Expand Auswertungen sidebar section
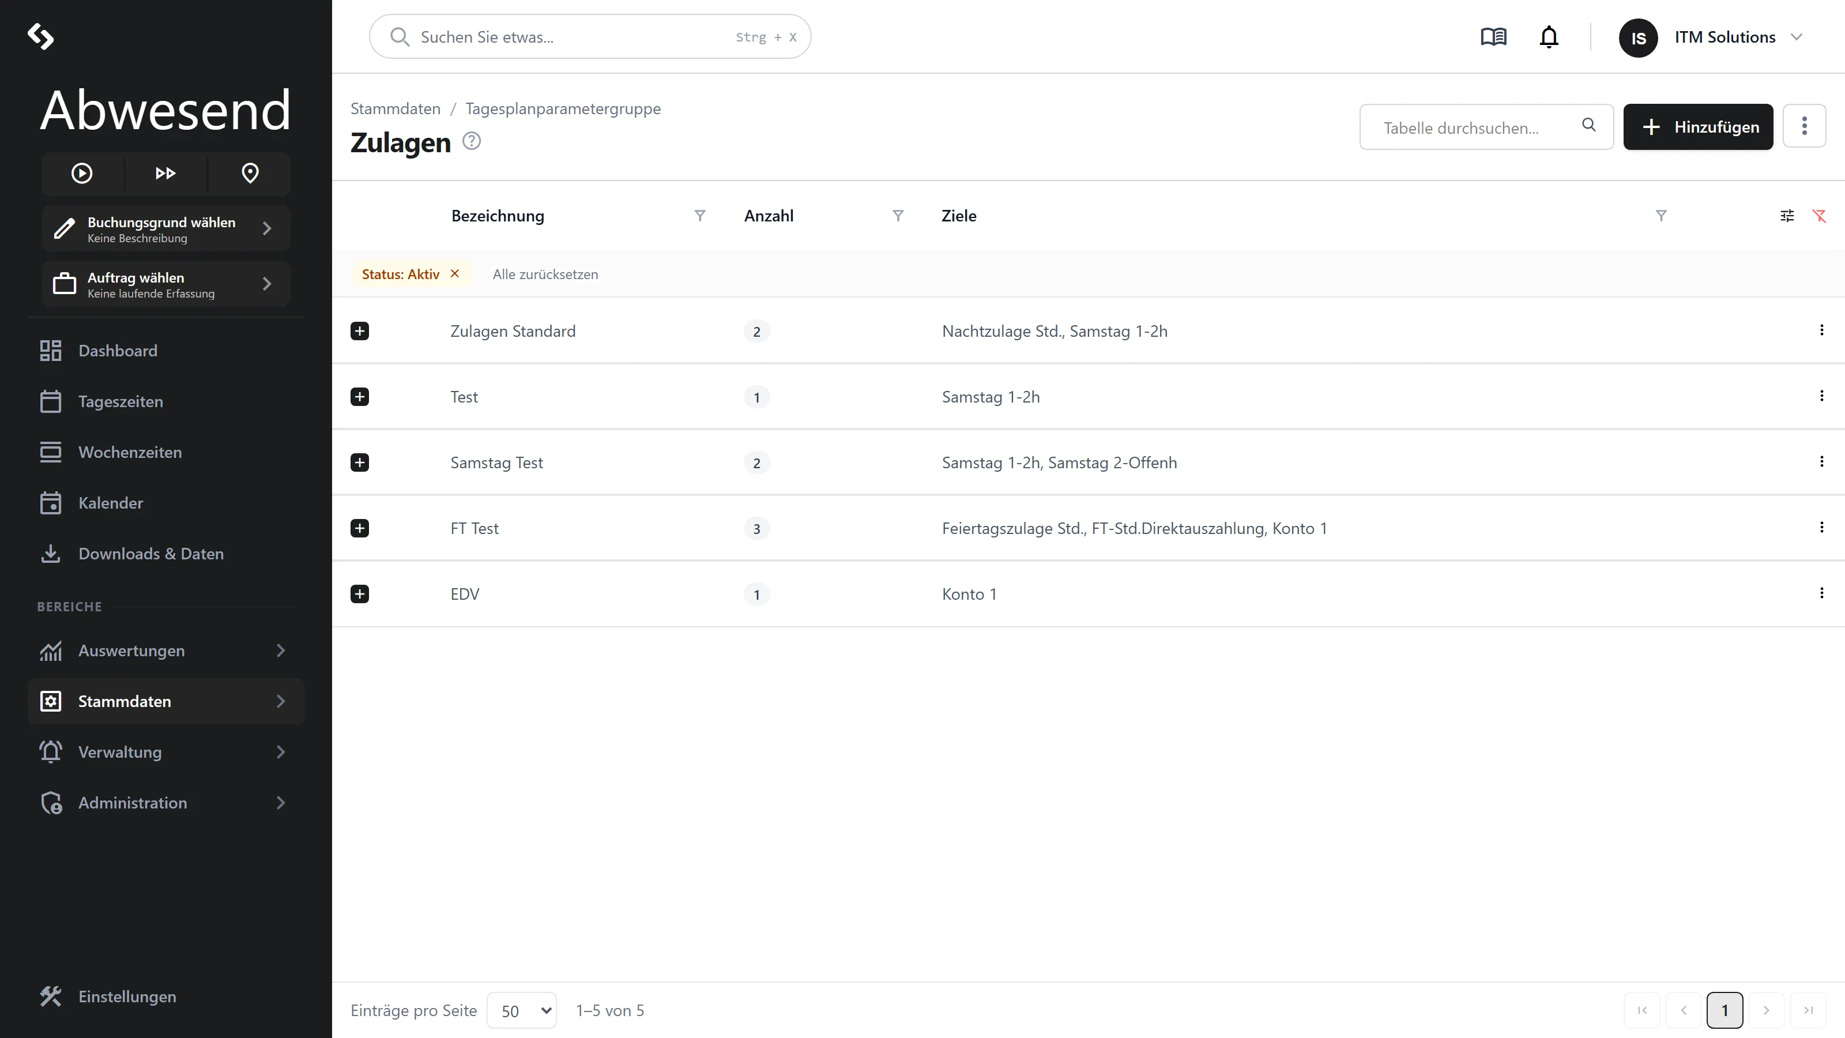The height and width of the screenshot is (1038, 1845). coord(165,651)
